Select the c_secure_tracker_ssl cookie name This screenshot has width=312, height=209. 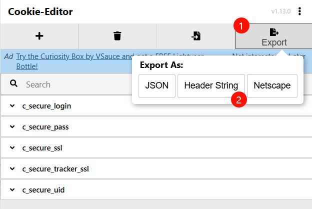click(x=55, y=169)
